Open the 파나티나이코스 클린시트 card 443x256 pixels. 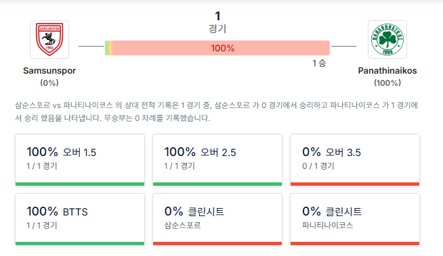coord(355,219)
